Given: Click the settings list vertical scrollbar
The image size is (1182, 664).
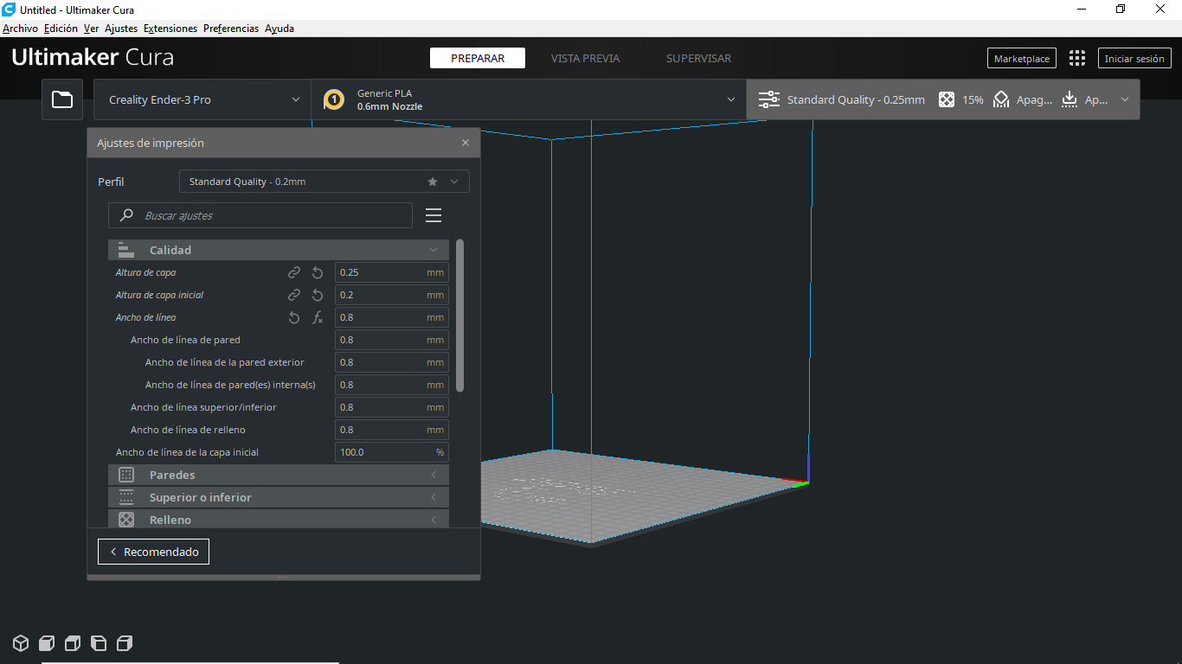Looking at the screenshot, I should tap(459, 316).
